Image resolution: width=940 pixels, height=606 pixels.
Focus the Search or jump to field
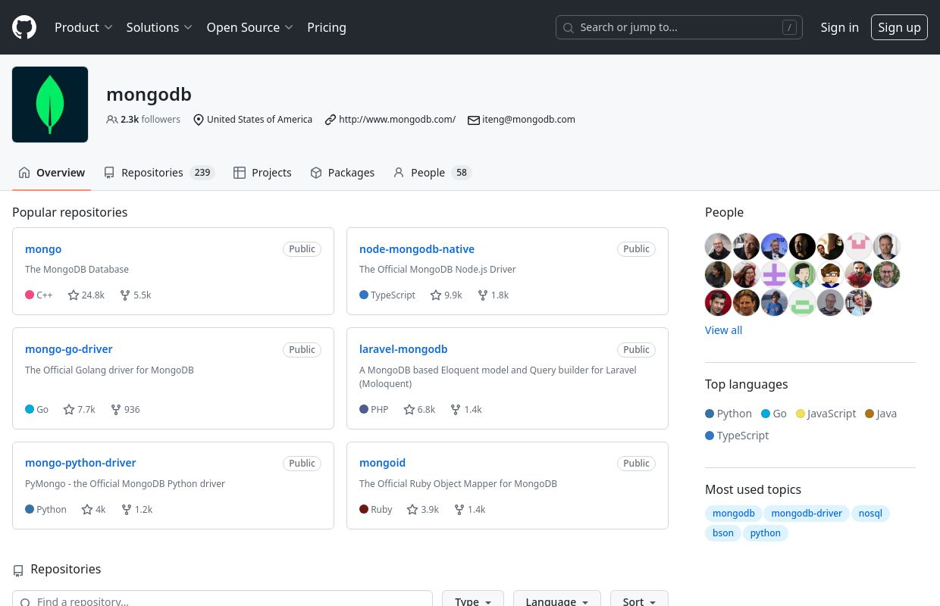coord(679,27)
